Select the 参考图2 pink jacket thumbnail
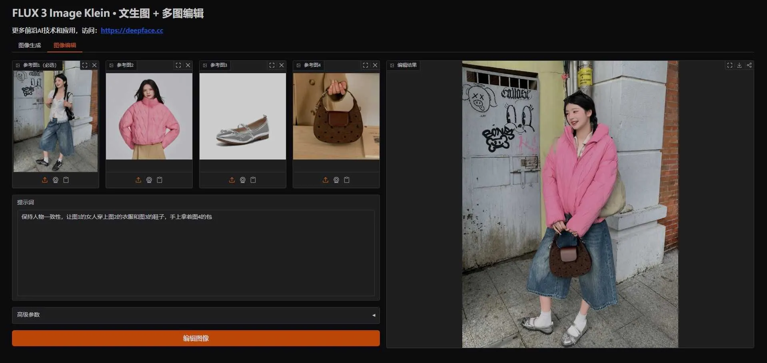This screenshot has height=363, width=767. tap(149, 116)
